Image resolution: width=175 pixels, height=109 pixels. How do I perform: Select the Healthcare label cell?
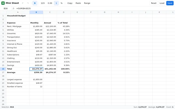pos(18,51)
